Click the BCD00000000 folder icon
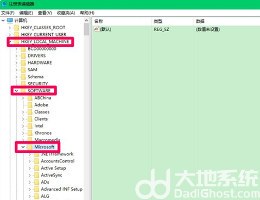The image size is (260, 200). click(23, 49)
